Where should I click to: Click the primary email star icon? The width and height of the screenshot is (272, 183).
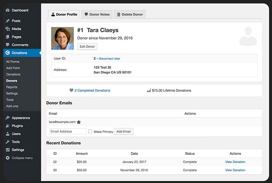tap(79, 122)
